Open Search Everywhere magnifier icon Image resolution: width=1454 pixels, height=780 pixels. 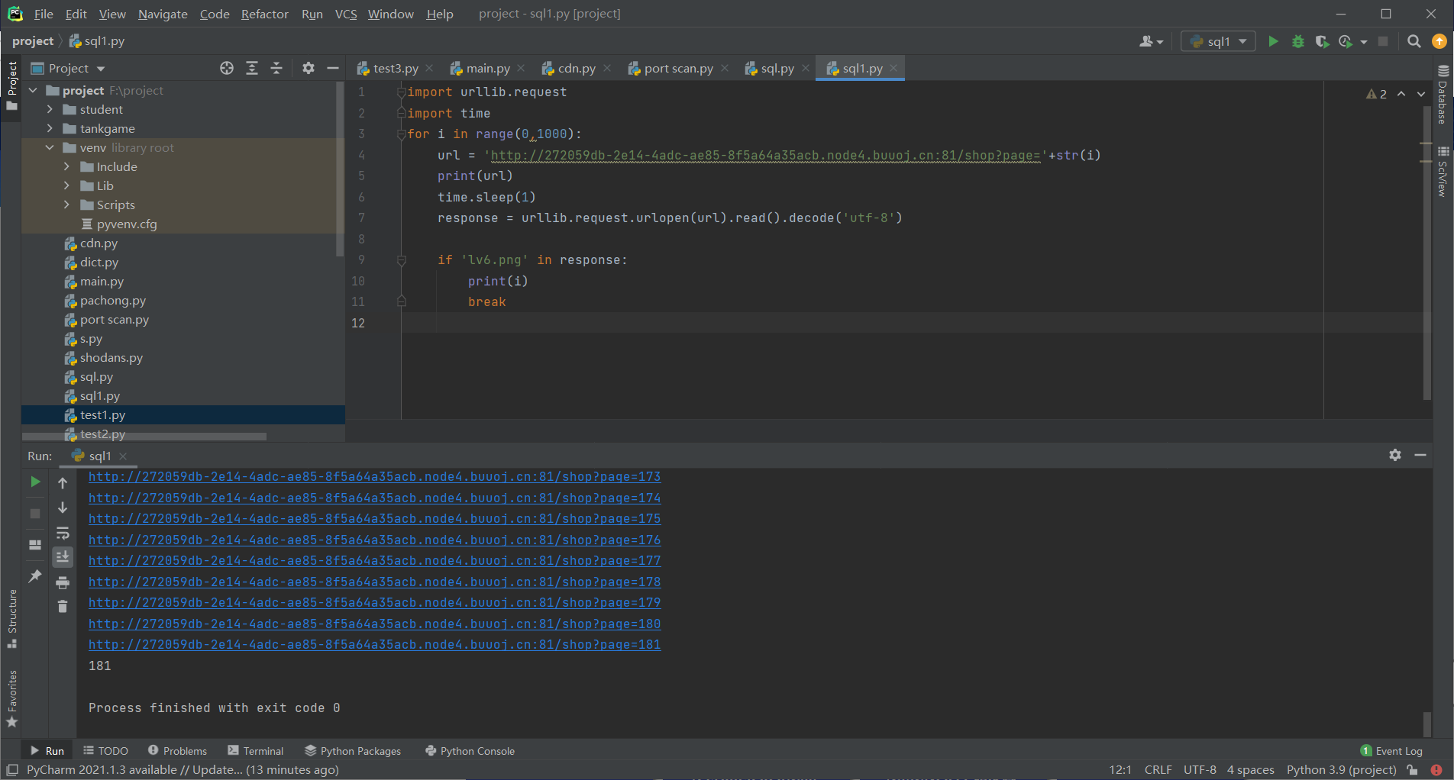(1414, 41)
